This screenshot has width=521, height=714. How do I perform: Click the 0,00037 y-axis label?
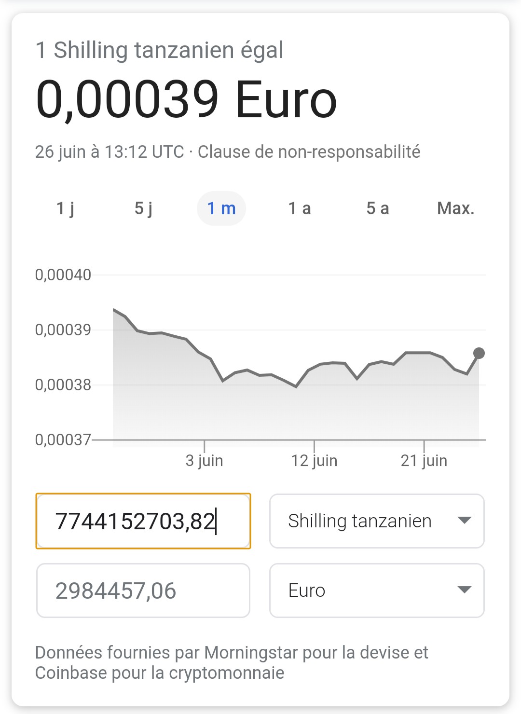tap(63, 439)
